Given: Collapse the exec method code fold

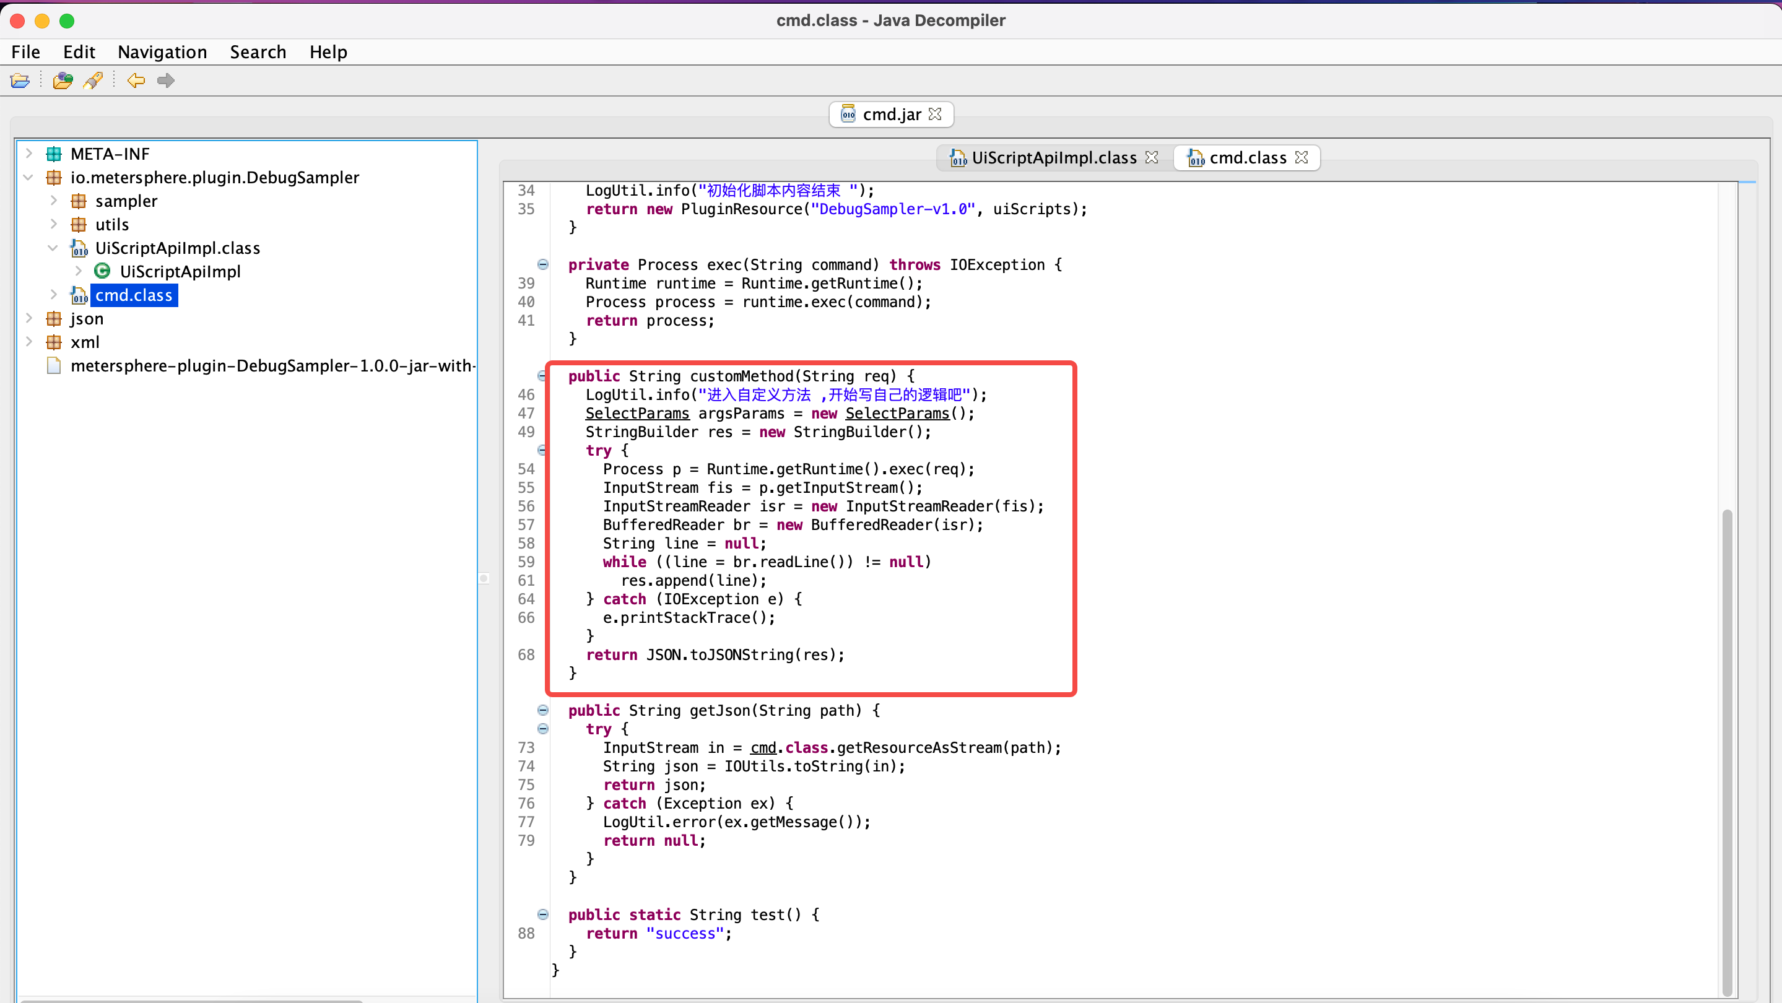Looking at the screenshot, I should pos(543,264).
